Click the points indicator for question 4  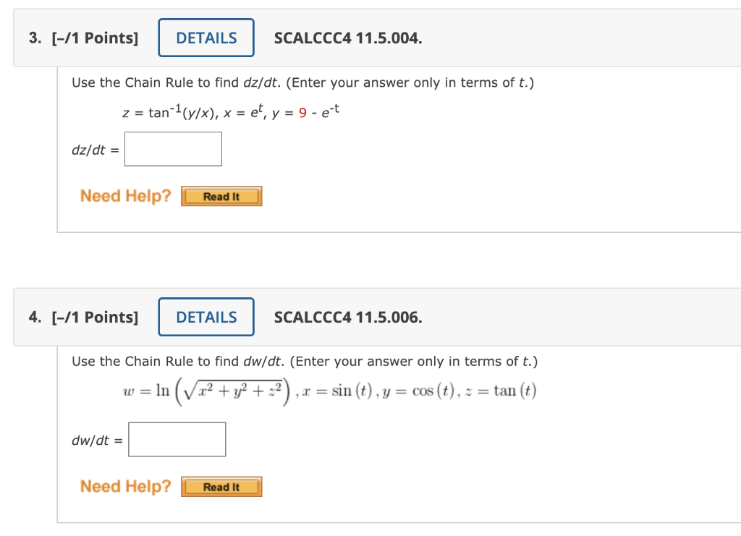point(93,317)
